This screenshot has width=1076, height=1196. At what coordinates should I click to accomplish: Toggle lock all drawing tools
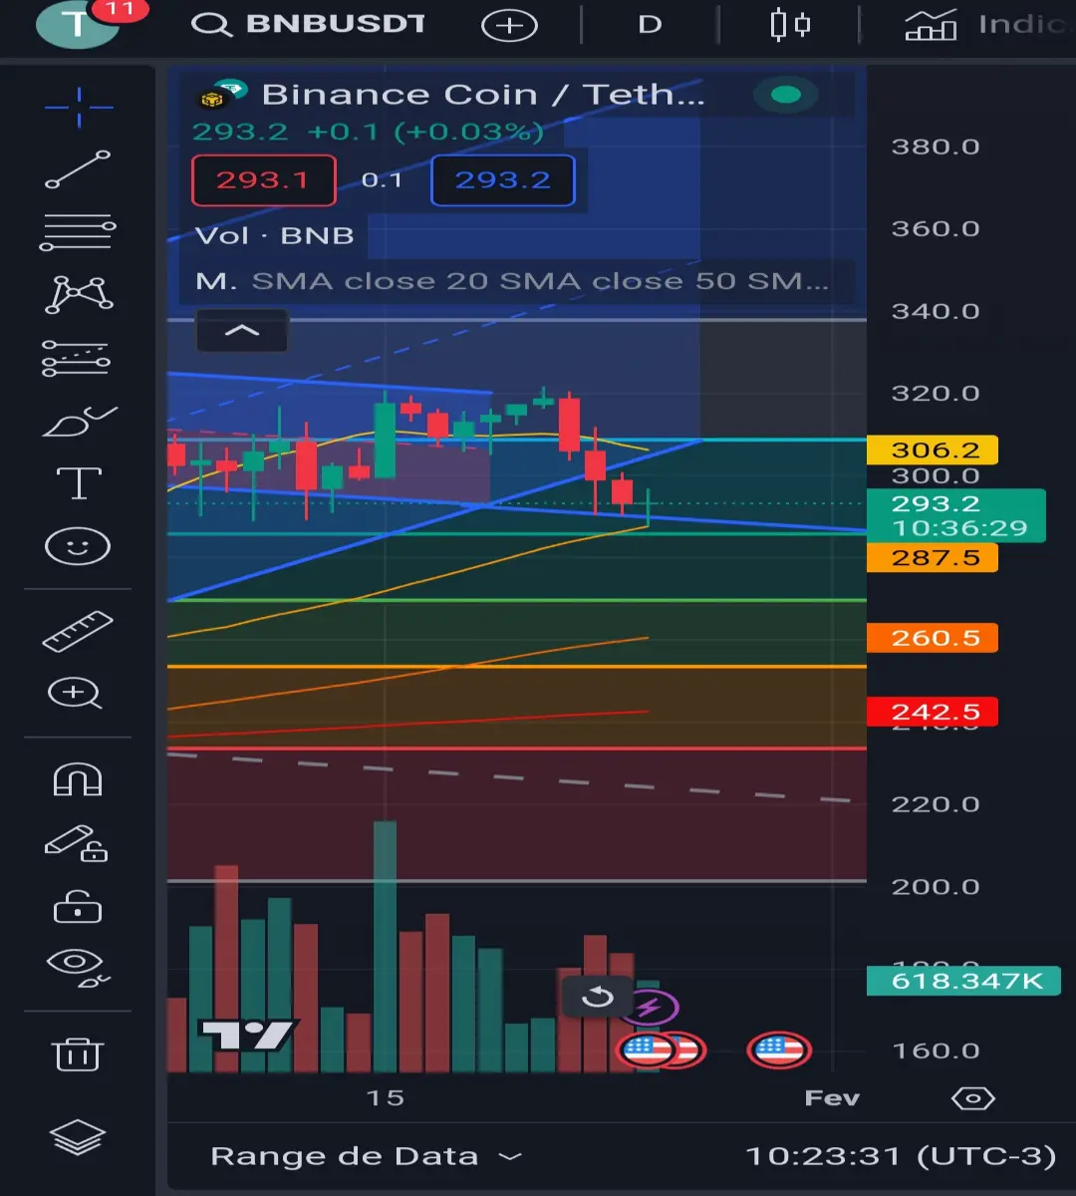click(78, 907)
